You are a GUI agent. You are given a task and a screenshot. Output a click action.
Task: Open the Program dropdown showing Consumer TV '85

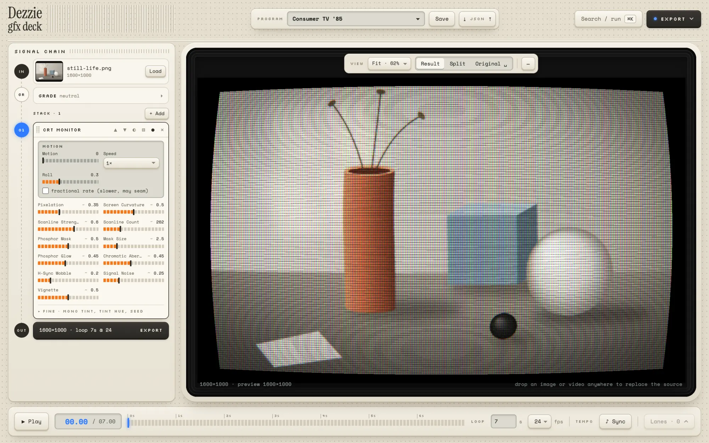pyautogui.click(x=356, y=19)
